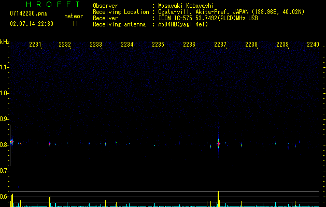The width and height of the screenshot is (326, 207).
Task: Click the meteor count value 11
Action: pyautogui.click(x=75, y=24)
